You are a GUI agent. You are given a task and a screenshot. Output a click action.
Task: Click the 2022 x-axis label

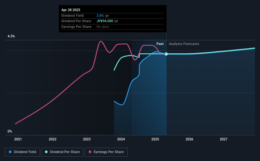53,139
